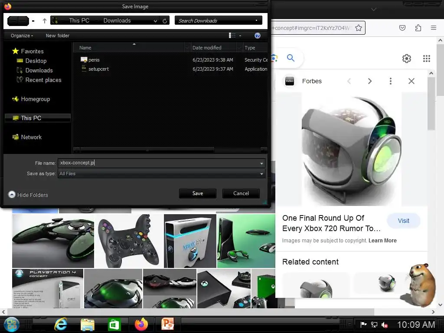Image resolution: width=444 pixels, height=333 pixels.
Task: Cancel the Save Image dialog
Action: [241, 193]
